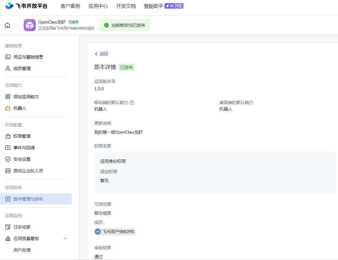Open 智能助手 AI 开发 menu item
Viewport: 338px width, 260px height.
pos(163,6)
